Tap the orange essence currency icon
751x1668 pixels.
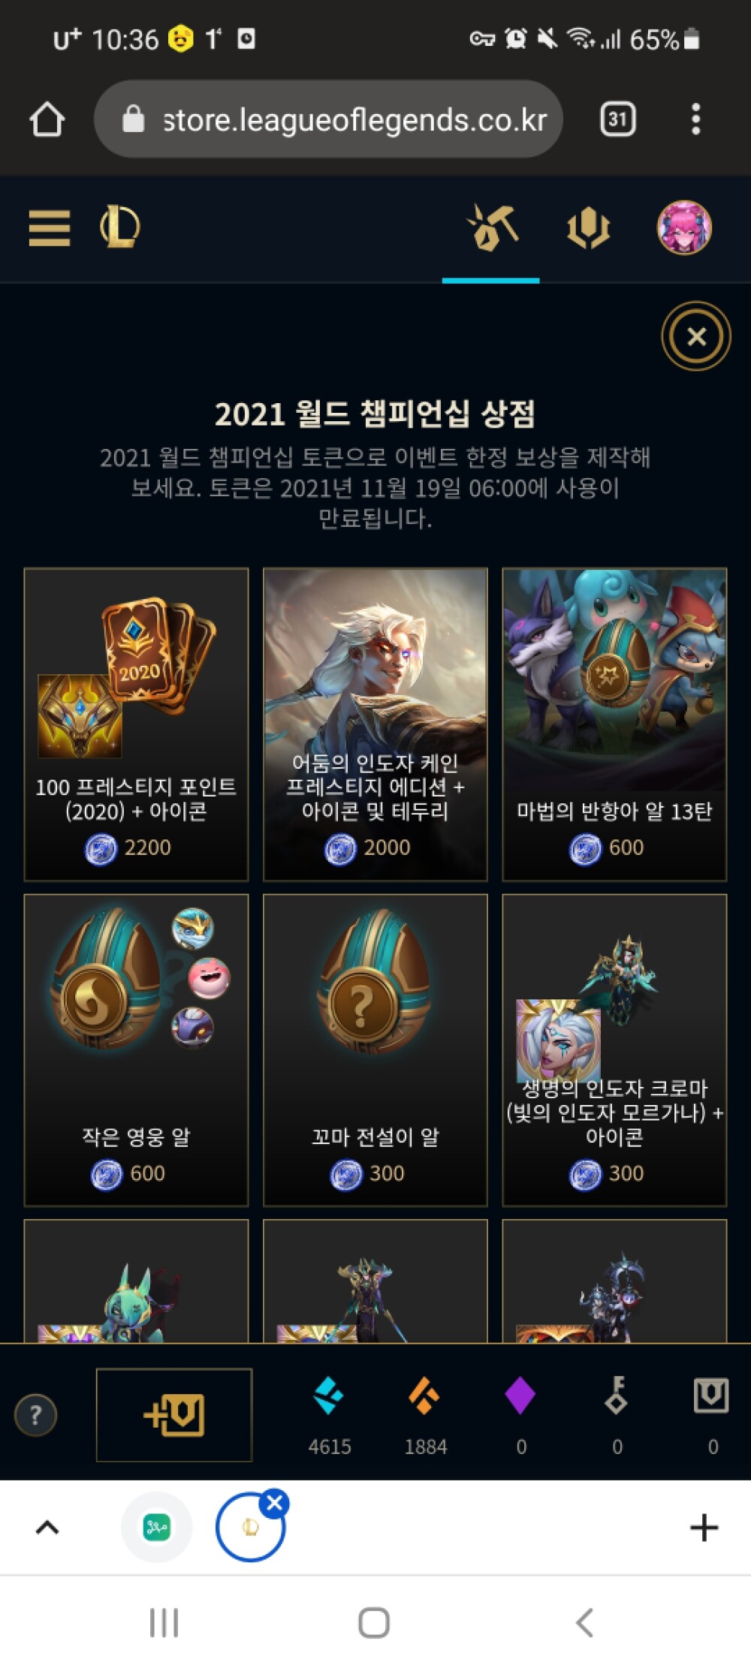(x=424, y=1396)
